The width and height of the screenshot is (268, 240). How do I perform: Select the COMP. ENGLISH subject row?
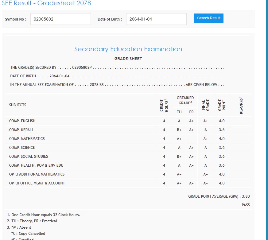22,121
